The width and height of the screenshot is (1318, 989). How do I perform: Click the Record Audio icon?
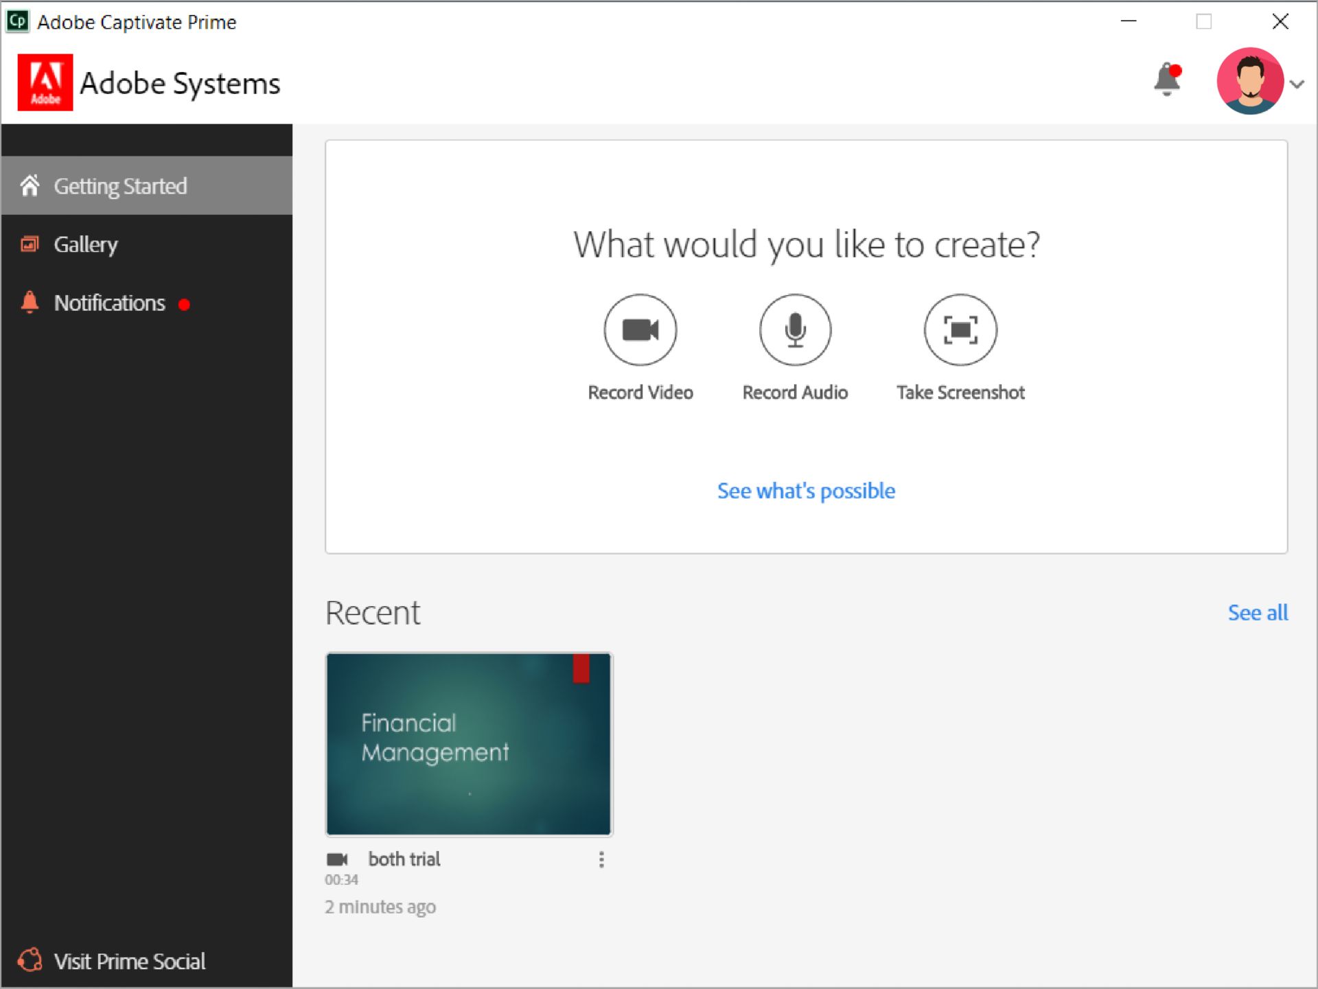pos(796,329)
